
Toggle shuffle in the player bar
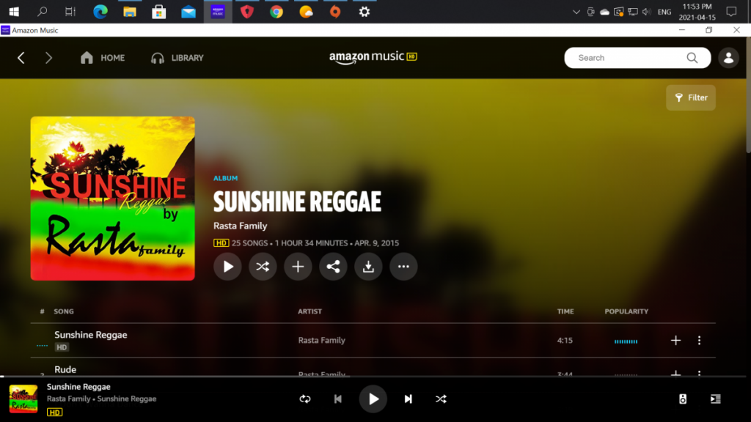click(x=441, y=399)
